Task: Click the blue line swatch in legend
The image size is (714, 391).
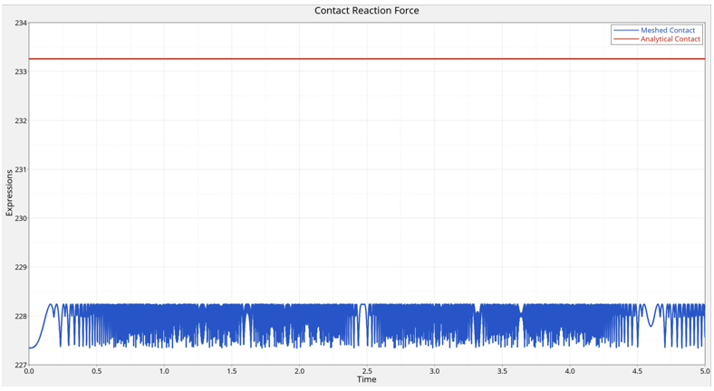Action: [x=625, y=30]
